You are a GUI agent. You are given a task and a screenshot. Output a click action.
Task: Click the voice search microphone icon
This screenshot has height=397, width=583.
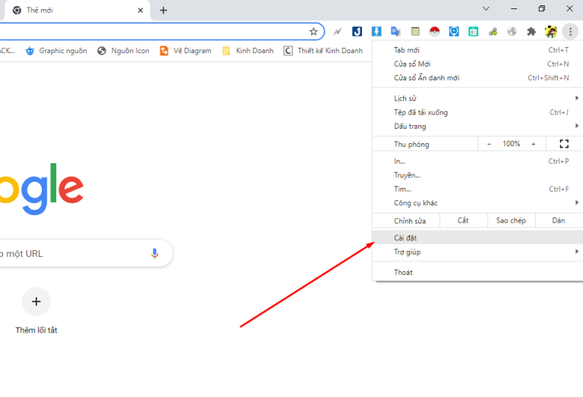coord(155,254)
